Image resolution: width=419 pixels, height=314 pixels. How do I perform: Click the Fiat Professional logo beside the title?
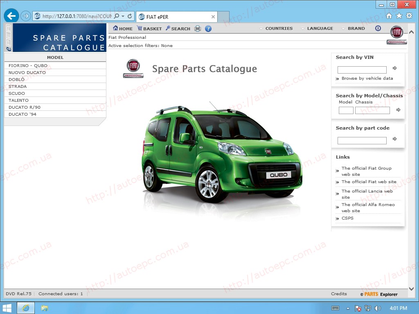(133, 68)
